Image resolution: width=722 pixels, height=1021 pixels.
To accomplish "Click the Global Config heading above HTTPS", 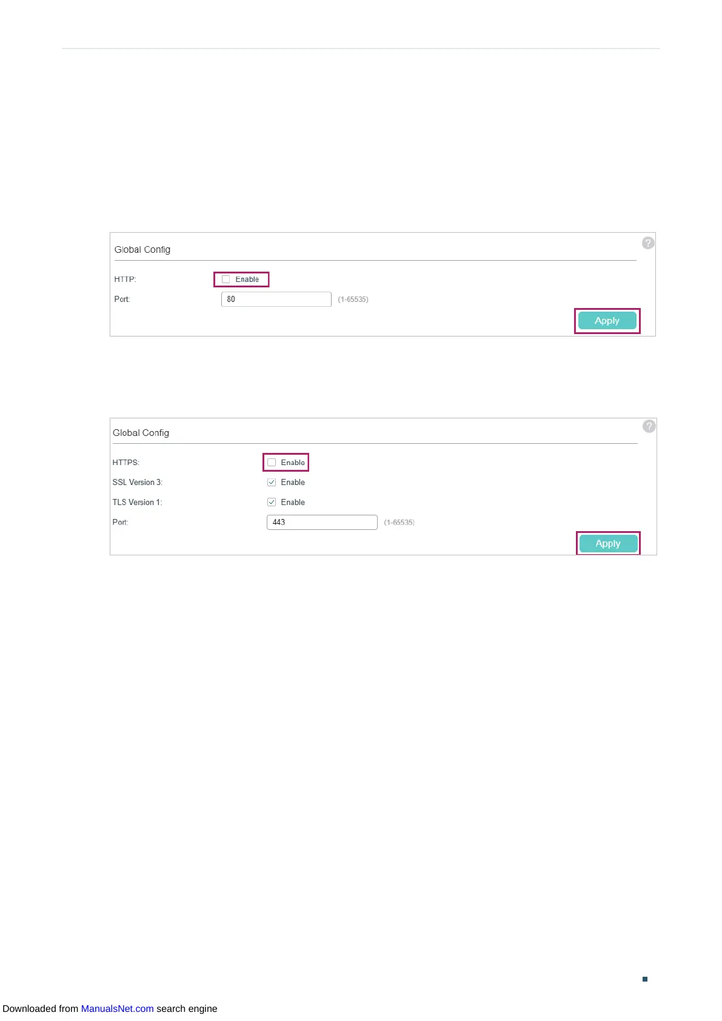I will (x=141, y=433).
